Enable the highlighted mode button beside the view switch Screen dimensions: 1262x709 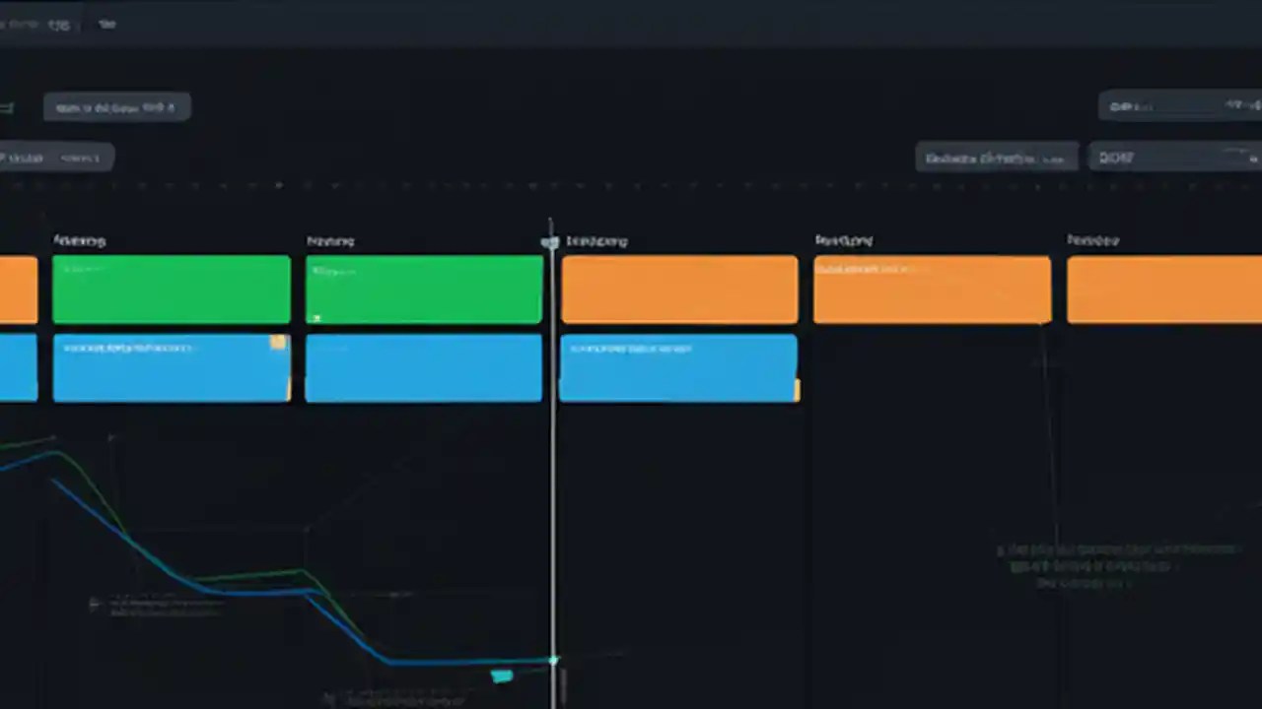[x=80, y=158]
